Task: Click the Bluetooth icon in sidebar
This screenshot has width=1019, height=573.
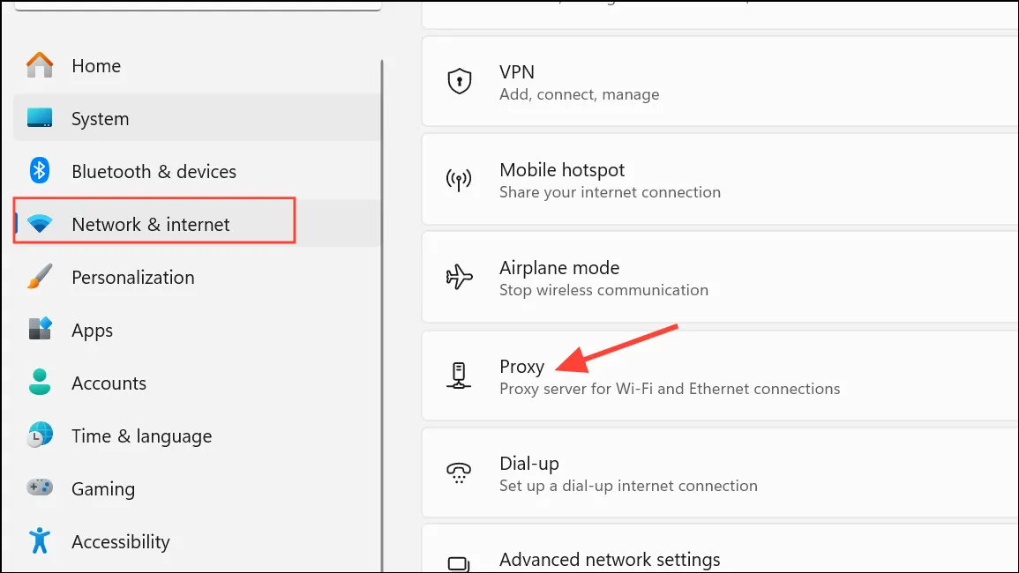Action: click(40, 171)
